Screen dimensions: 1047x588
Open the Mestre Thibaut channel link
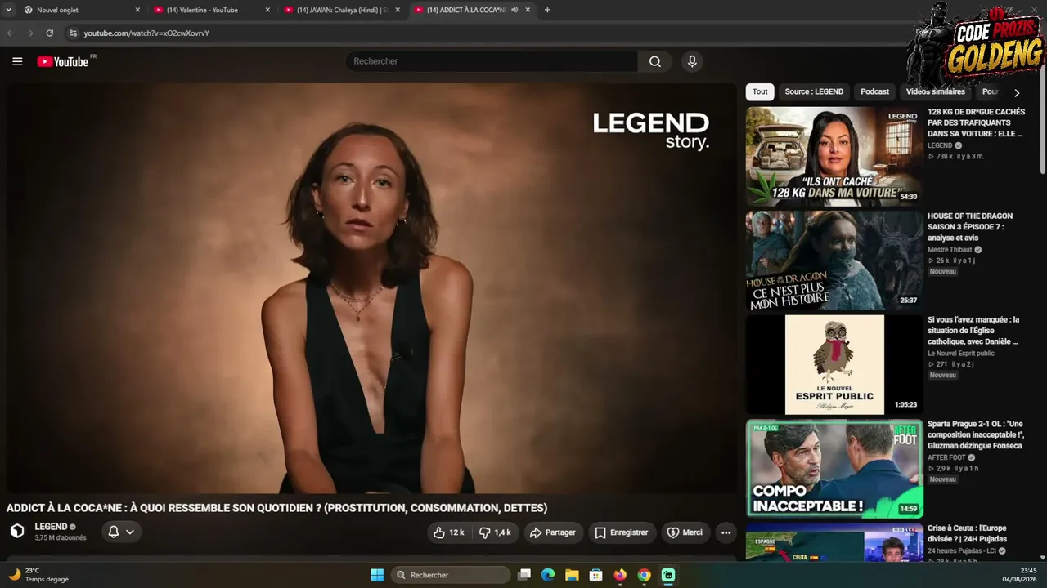coord(950,250)
